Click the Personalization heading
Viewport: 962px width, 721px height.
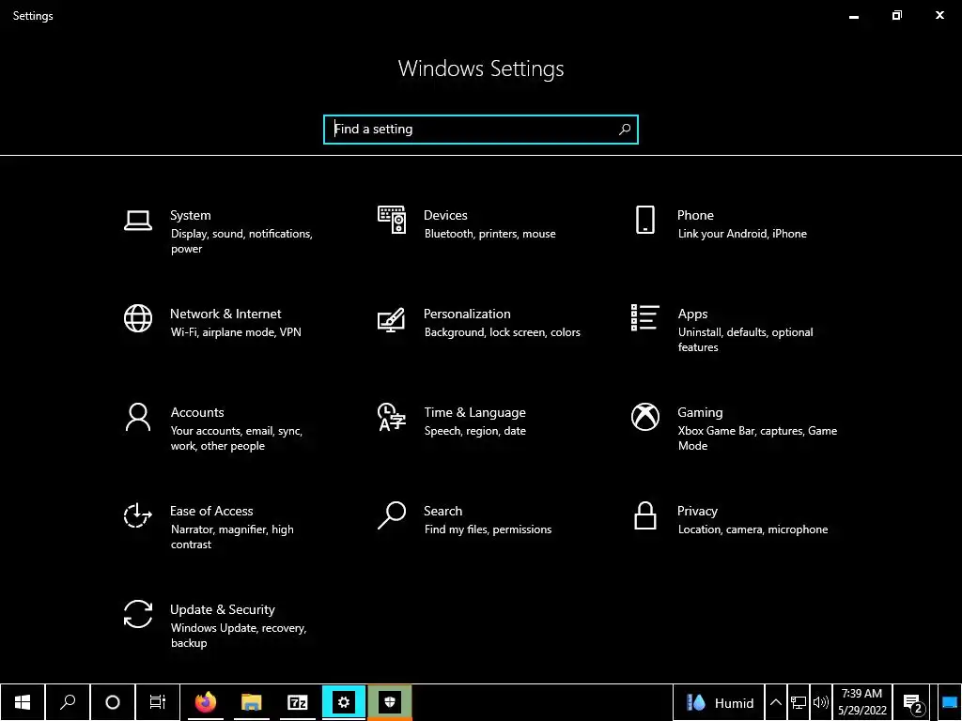coord(467,314)
